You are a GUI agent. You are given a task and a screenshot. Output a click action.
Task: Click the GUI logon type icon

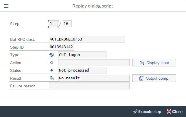pyautogui.click(x=51, y=55)
